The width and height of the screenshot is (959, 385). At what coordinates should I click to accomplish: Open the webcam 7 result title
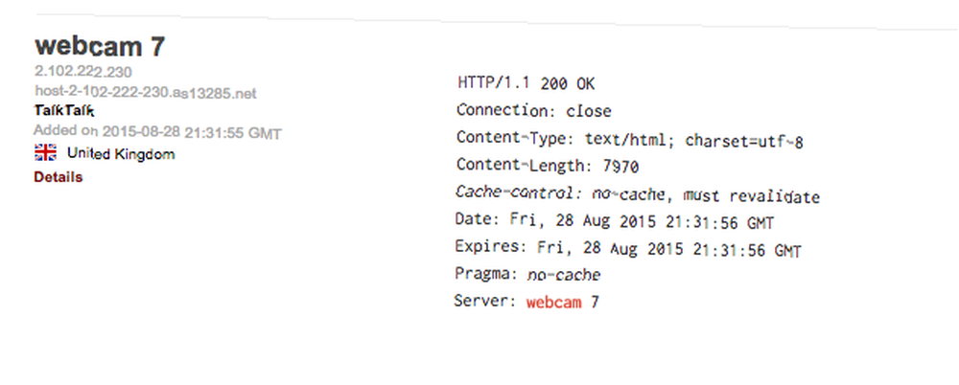100,46
